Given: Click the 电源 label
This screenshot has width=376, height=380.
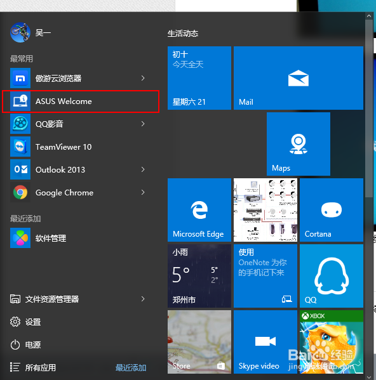Looking at the screenshot, I should (x=33, y=345).
